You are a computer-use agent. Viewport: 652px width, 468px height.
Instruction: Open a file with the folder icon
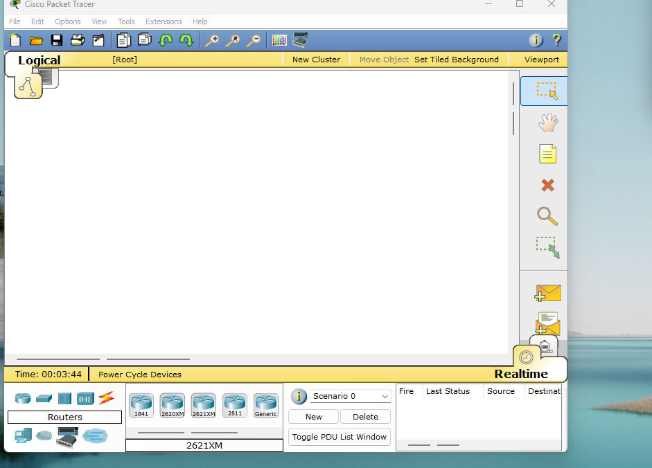pos(36,40)
